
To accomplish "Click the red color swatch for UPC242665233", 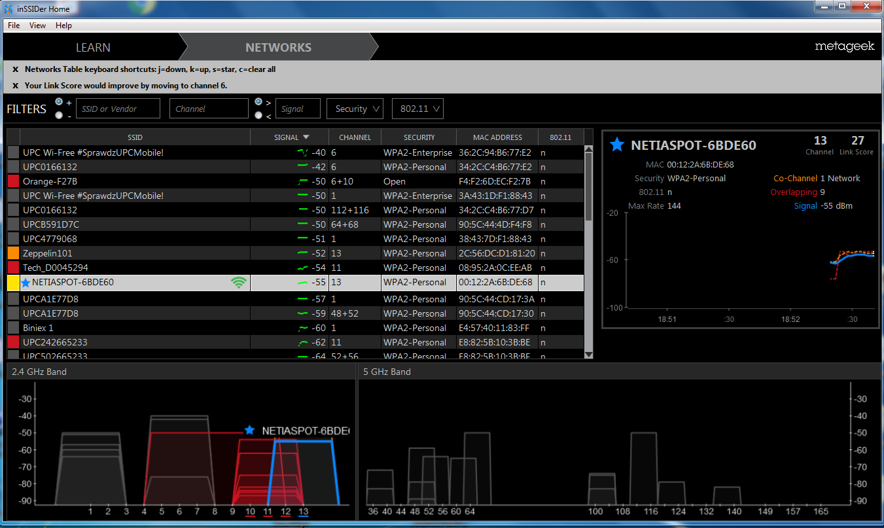I will (13, 342).
